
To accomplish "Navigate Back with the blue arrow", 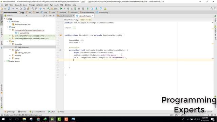I will tap(41, 8).
